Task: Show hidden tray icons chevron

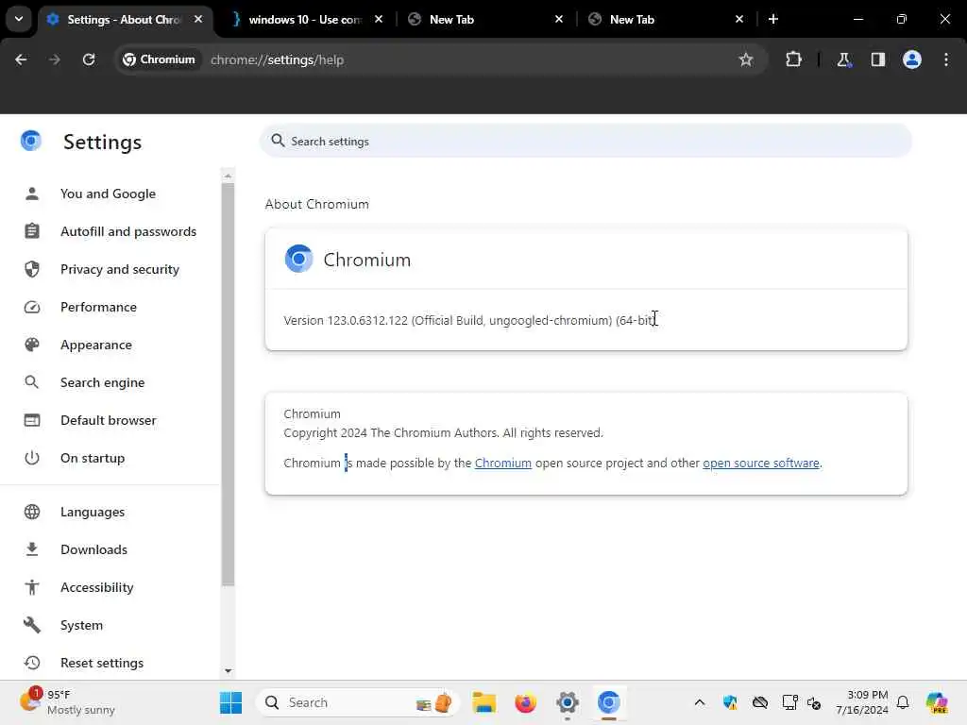Action: pos(700,702)
